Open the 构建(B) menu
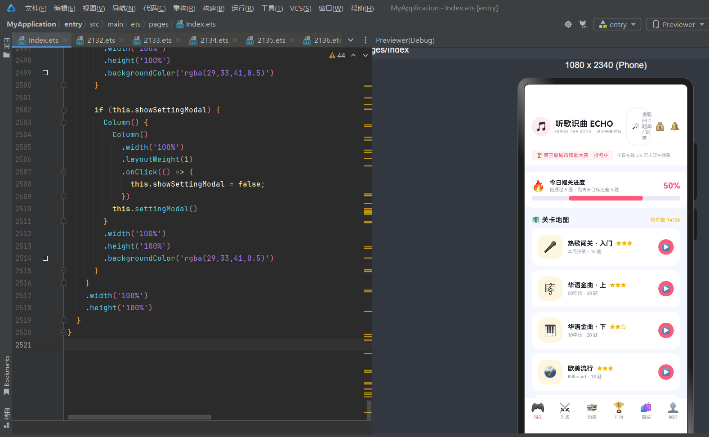Image resolution: width=709 pixels, height=437 pixels. click(x=214, y=8)
